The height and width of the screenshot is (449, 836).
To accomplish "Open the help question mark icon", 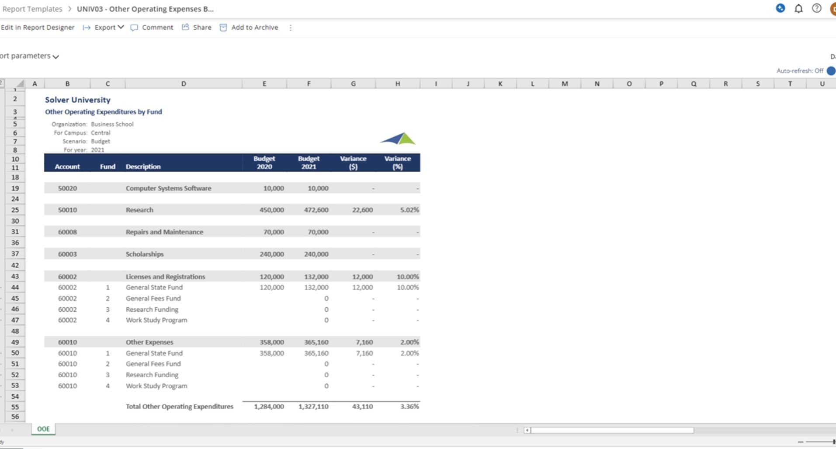I will (816, 8).
